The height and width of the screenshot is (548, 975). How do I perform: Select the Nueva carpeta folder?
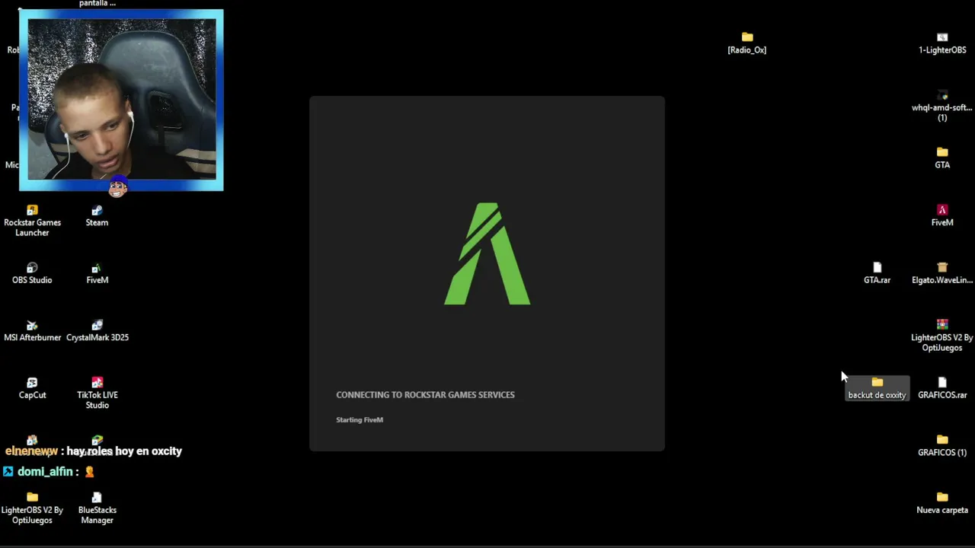[x=942, y=503]
